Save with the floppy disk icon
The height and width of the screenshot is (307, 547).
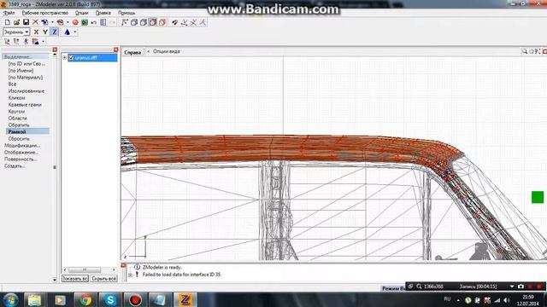[x=26, y=22]
